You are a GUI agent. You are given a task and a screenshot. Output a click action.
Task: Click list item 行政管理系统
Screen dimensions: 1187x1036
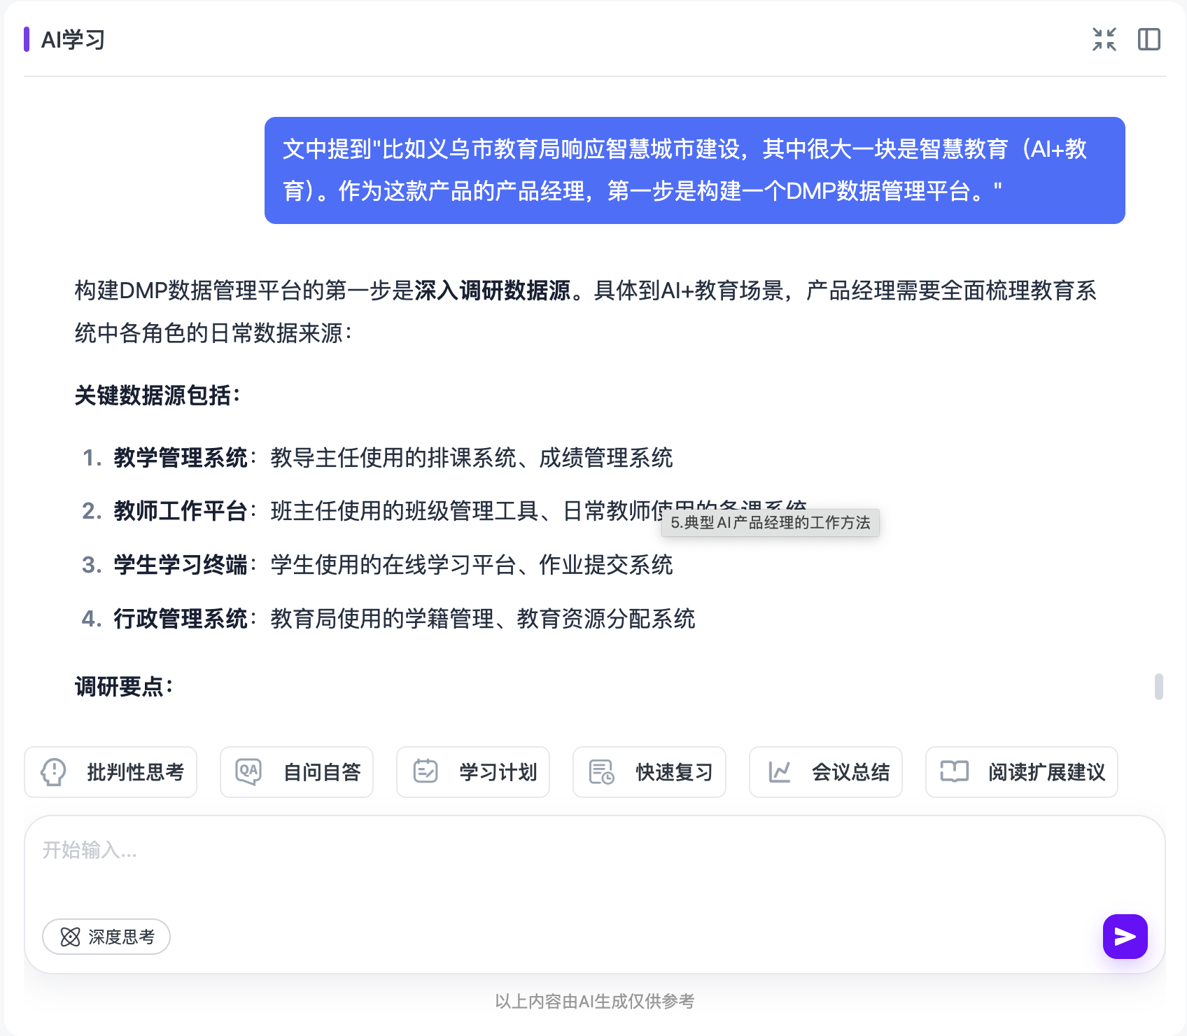[x=388, y=619]
